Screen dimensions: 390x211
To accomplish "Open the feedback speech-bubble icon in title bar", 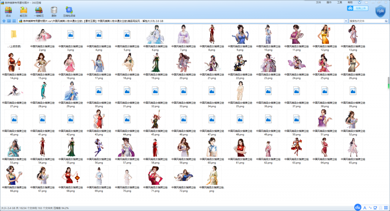I will pos(366,2).
